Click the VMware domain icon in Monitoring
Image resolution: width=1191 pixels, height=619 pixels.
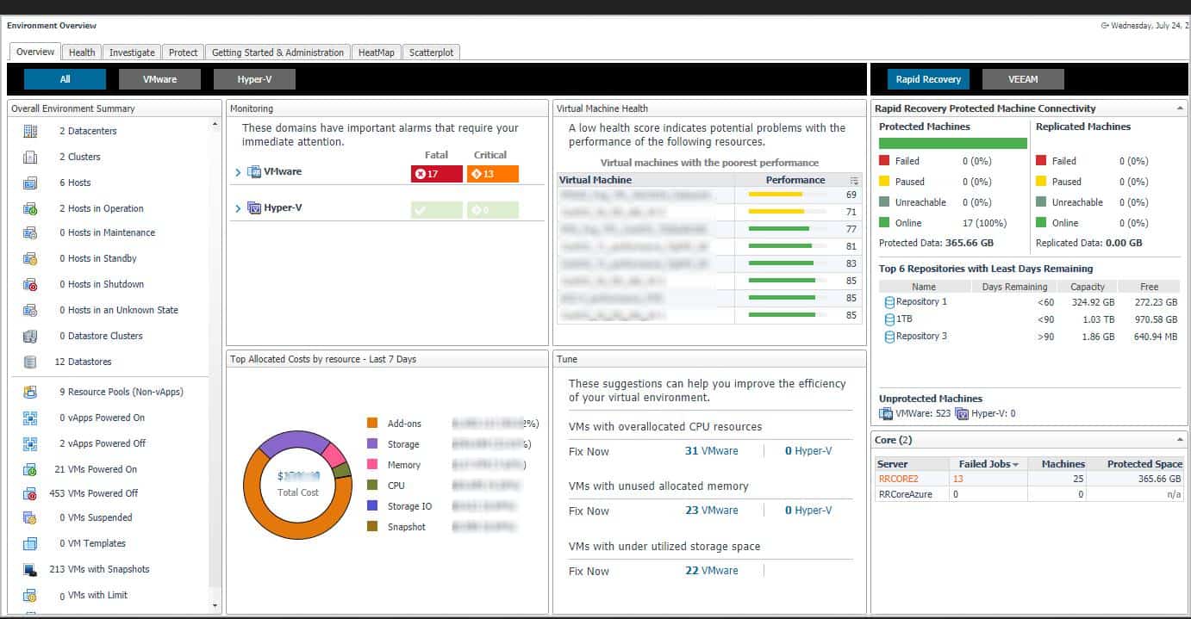pyautogui.click(x=254, y=172)
